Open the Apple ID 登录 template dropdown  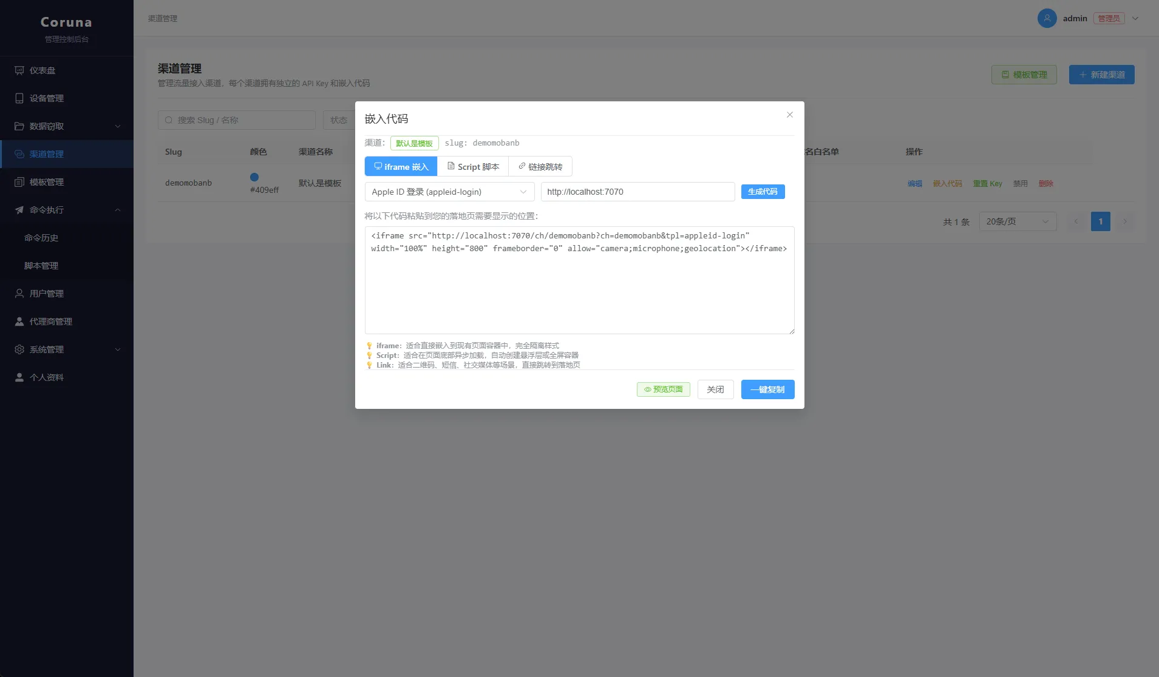pos(449,192)
